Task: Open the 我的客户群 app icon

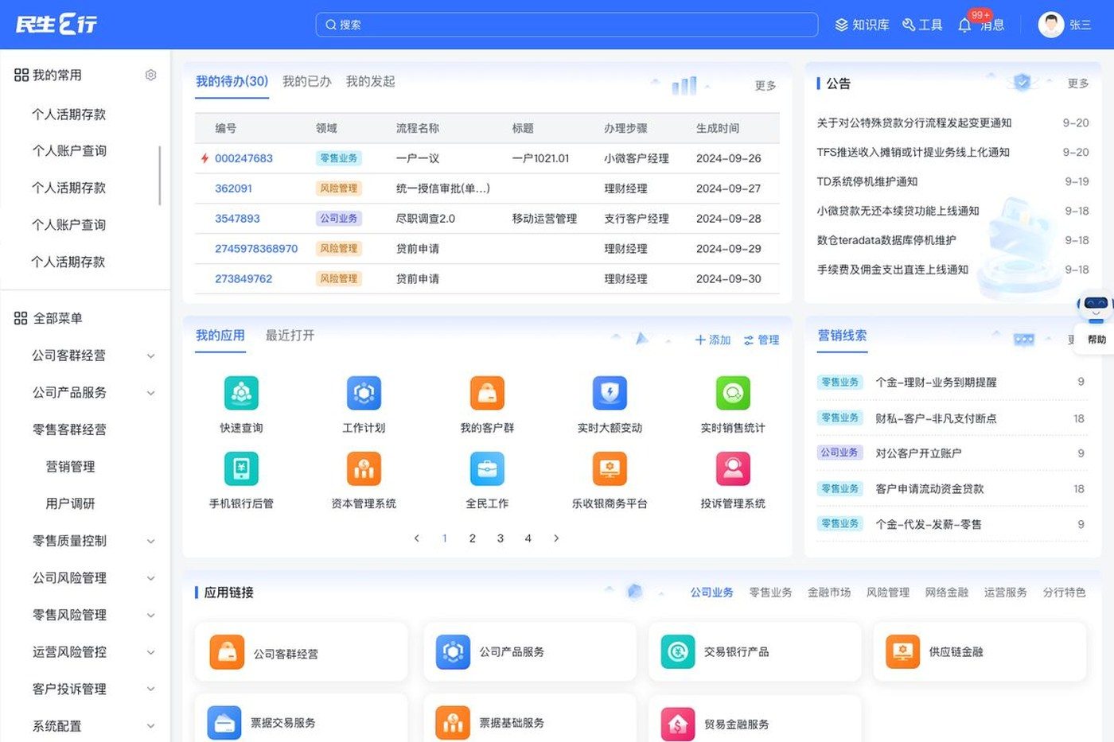Action: tap(487, 393)
